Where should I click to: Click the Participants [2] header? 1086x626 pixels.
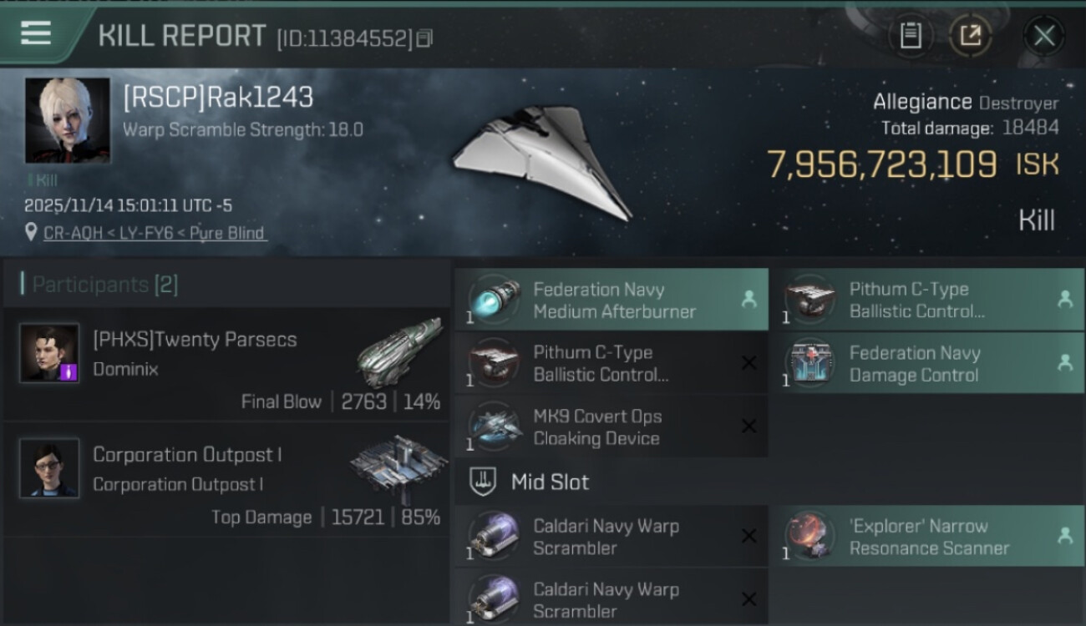click(100, 285)
